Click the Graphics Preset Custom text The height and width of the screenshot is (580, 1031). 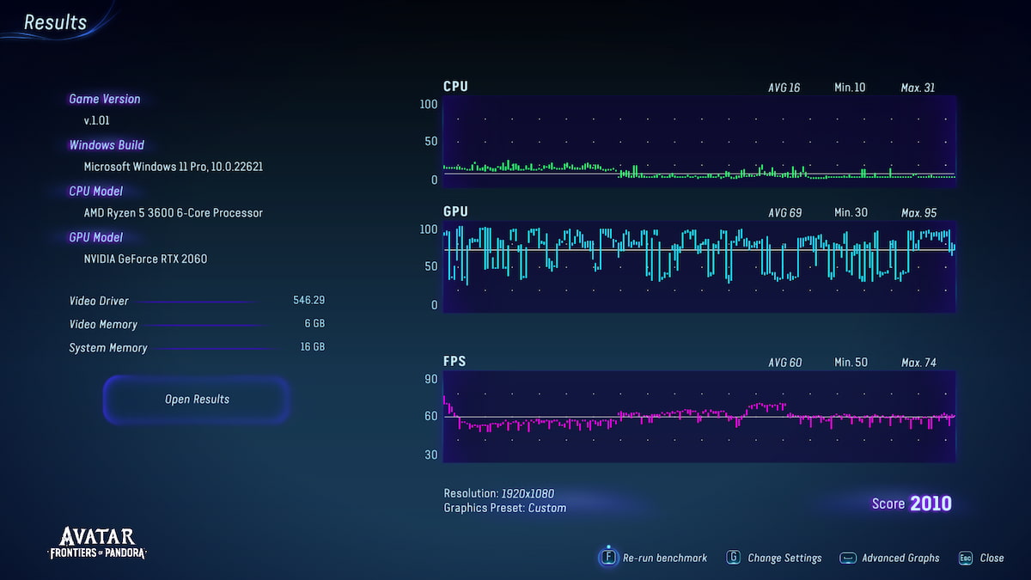click(x=505, y=508)
